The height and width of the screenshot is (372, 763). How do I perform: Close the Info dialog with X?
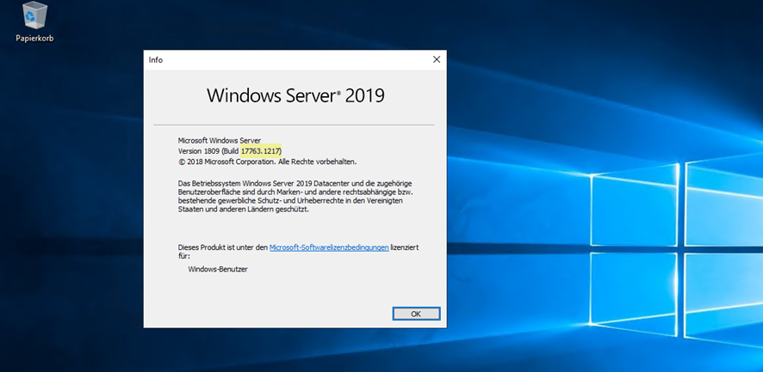[437, 60]
